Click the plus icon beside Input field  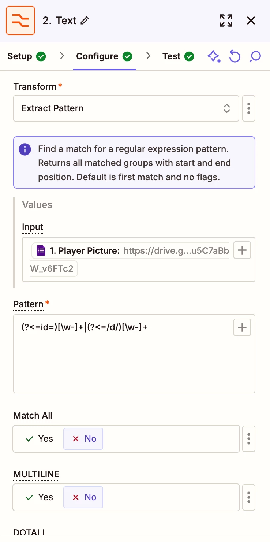(242, 250)
